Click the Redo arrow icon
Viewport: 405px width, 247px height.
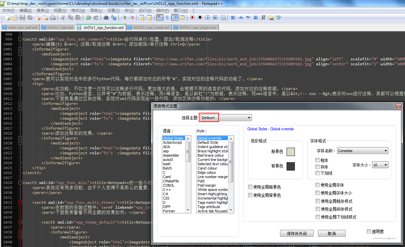[x=96, y=17]
